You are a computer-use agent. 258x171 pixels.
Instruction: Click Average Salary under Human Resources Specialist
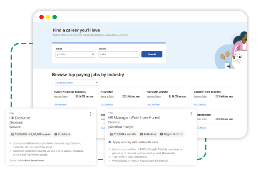point(61,96)
